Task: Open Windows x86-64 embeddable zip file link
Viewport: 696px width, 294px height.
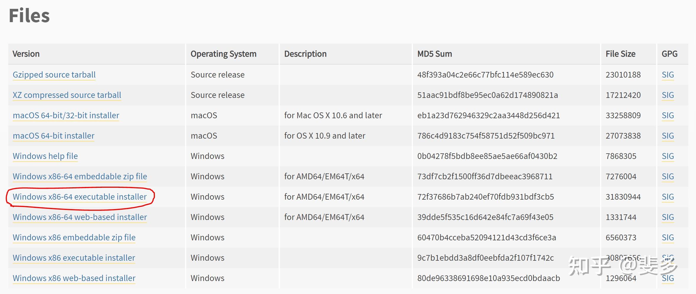Action: (80, 177)
